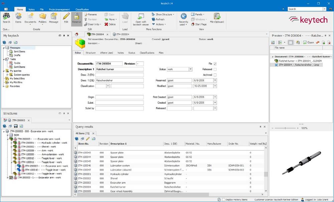This screenshot has height=202, width=334.
Task: Switch to the Where Used tab
Action: point(106,53)
